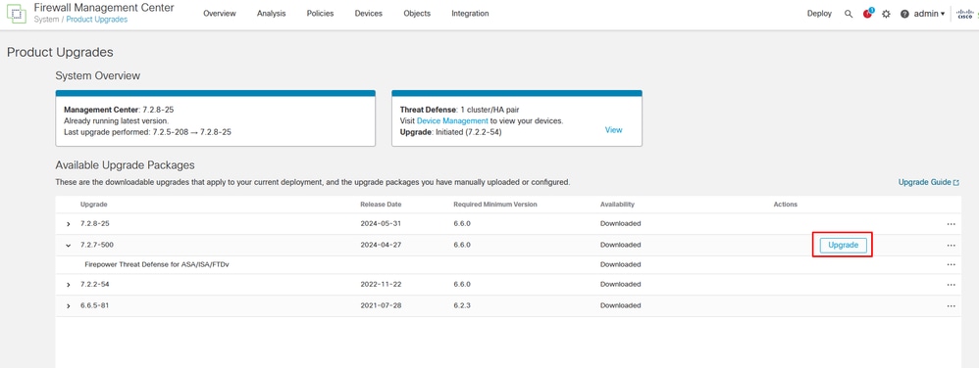This screenshot has width=979, height=368.
Task: Follow the Device Management link
Action: pyautogui.click(x=452, y=120)
